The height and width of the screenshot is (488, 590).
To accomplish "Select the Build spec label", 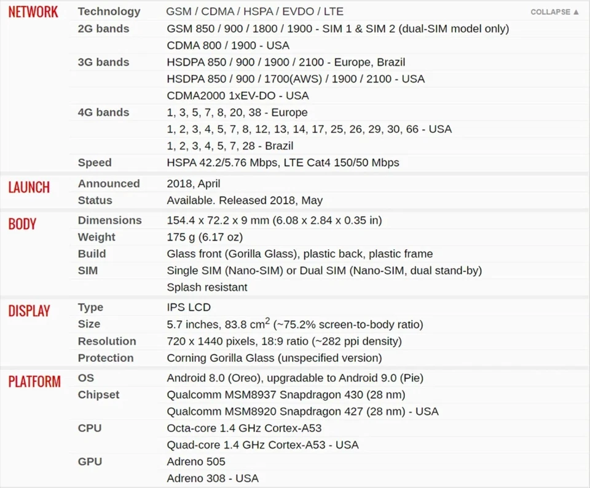I will coord(92,254).
